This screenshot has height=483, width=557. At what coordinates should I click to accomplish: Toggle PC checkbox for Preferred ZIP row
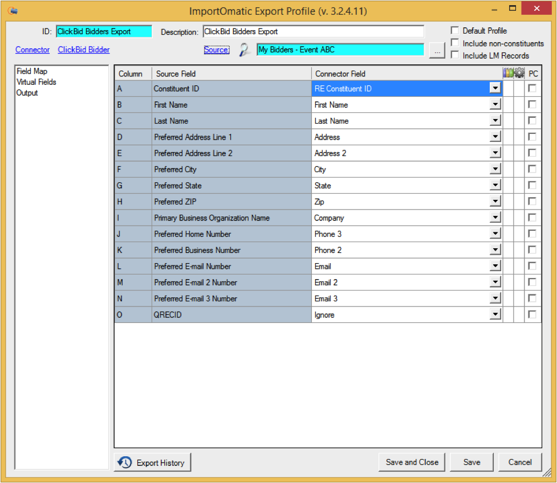(x=532, y=201)
